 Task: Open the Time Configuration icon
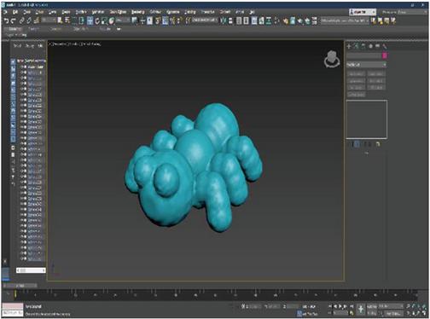point(352,313)
